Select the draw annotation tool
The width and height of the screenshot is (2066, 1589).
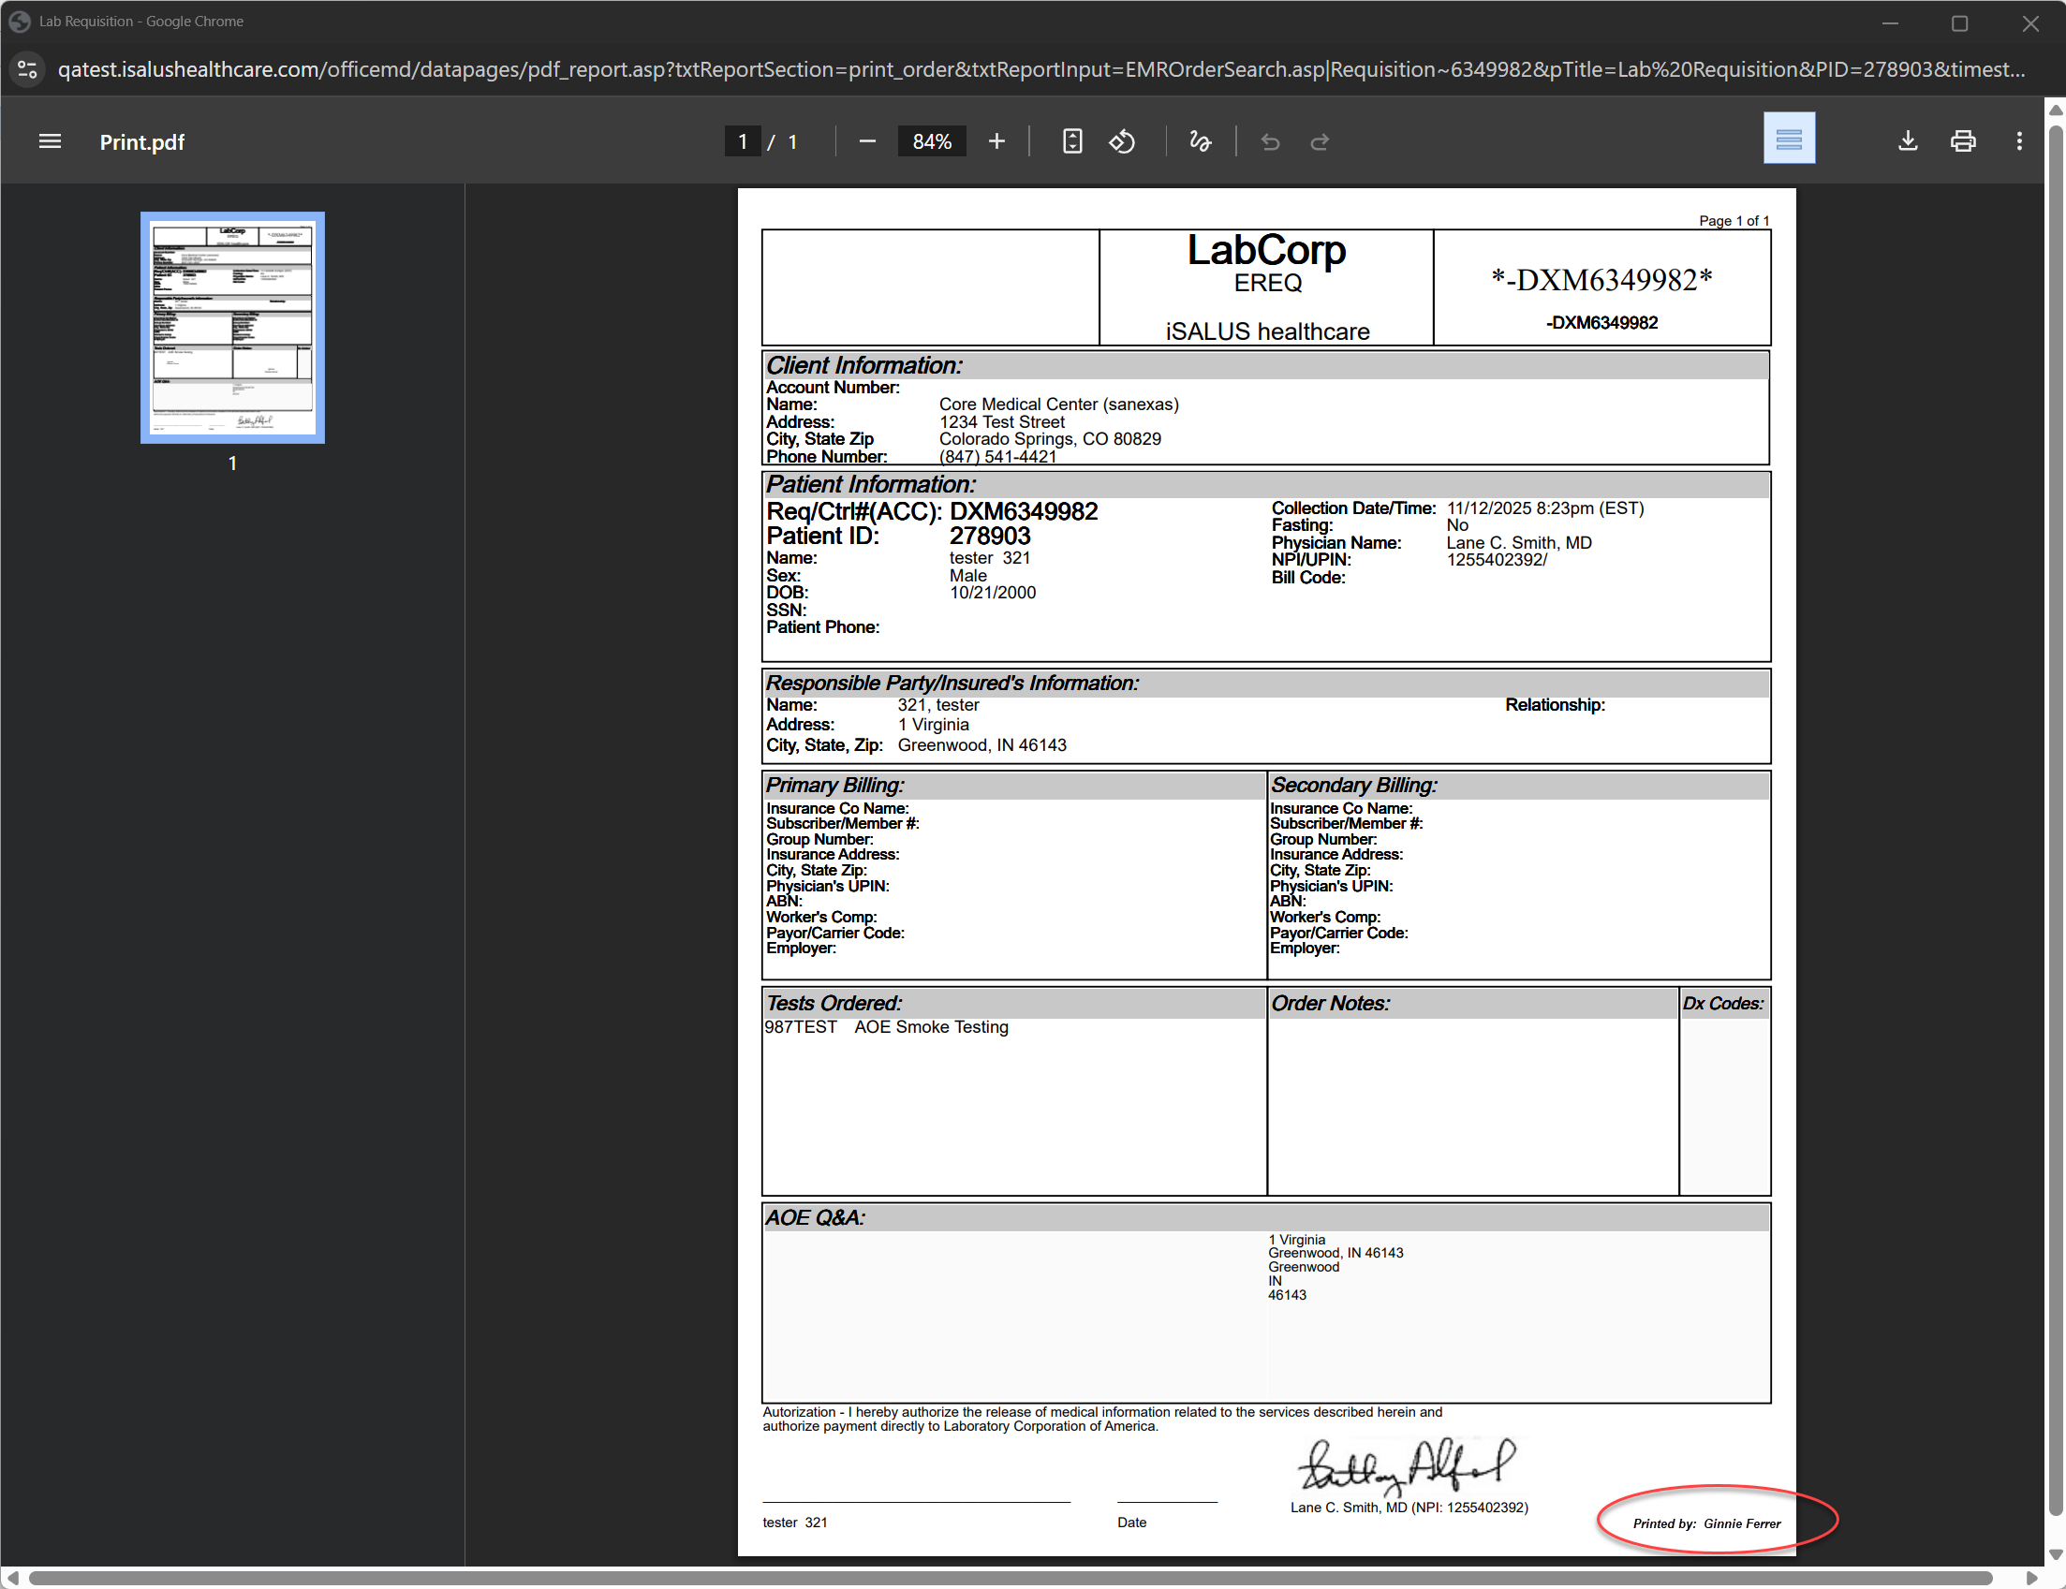tap(1200, 142)
